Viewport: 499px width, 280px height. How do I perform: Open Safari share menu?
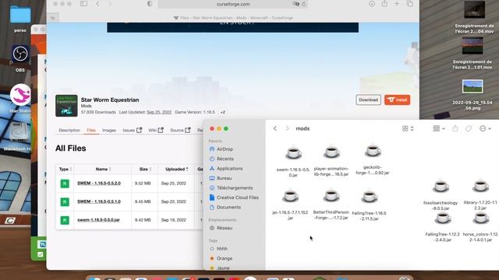[x=384, y=4]
